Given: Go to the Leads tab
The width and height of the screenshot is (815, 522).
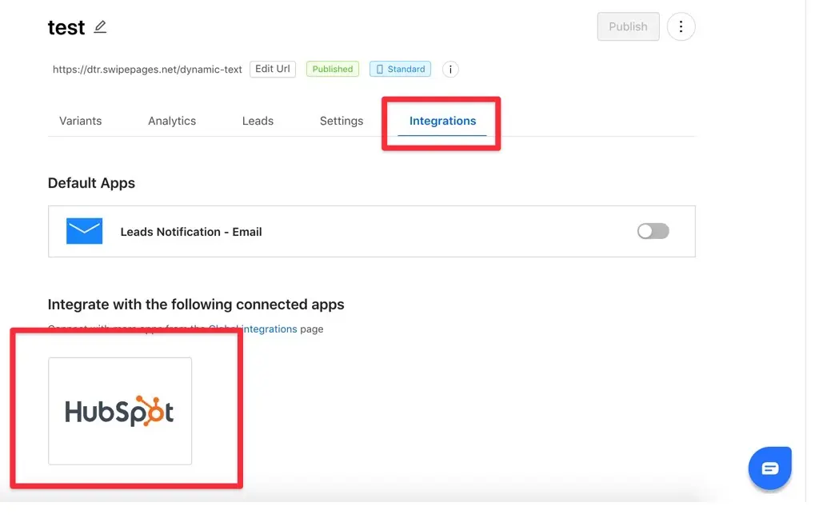Looking at the screenshot, I should 258,121.
